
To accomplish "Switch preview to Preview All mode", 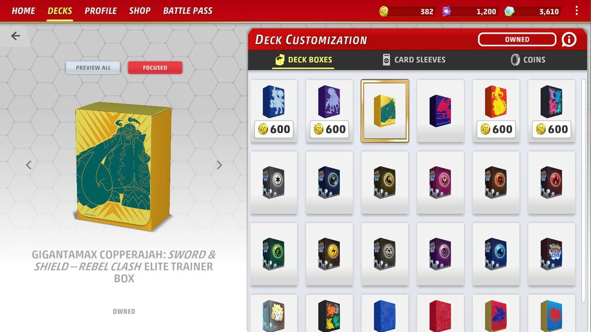I will [93, 68].
